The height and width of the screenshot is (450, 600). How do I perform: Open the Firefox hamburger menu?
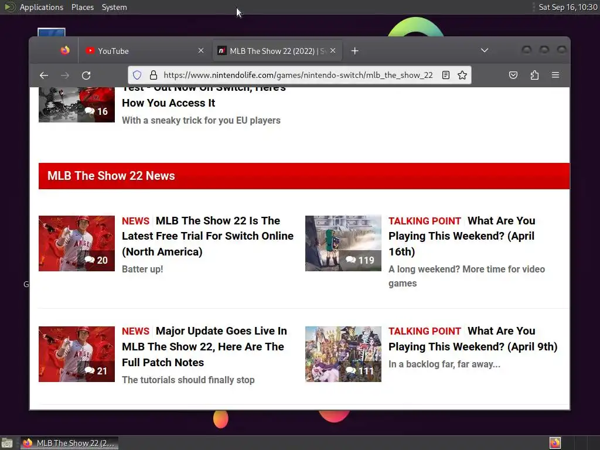point(555,75)
